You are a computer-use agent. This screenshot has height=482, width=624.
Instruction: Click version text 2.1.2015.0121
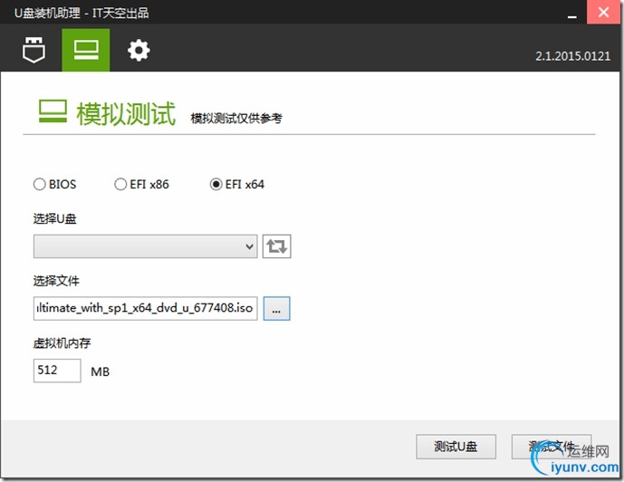point(572,56)
